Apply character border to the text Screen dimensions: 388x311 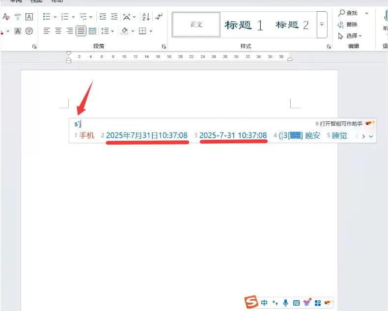click(x=29, y=17)
